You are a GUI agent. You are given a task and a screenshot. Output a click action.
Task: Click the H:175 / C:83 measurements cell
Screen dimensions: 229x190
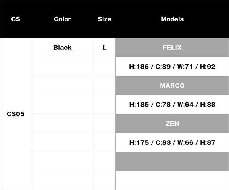172,142
